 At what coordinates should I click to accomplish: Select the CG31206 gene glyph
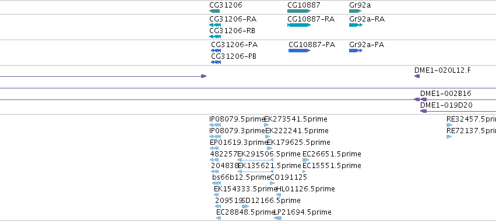click(x=214, y=11)
